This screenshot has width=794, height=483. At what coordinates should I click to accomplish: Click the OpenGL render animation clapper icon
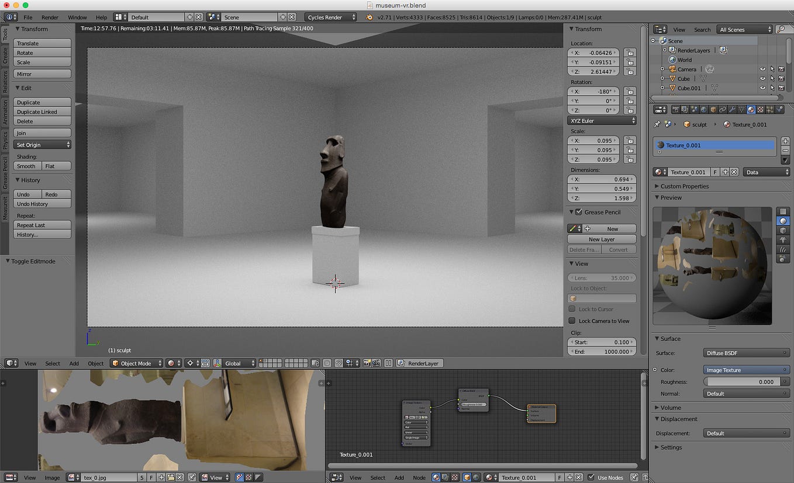[x=375, y=363]
